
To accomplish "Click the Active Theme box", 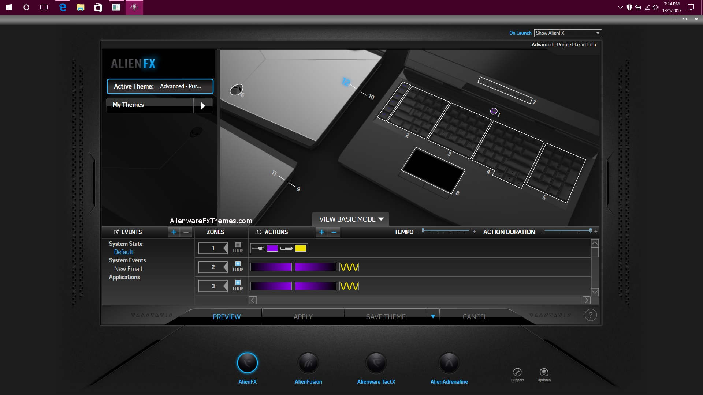I will [160, 86].
